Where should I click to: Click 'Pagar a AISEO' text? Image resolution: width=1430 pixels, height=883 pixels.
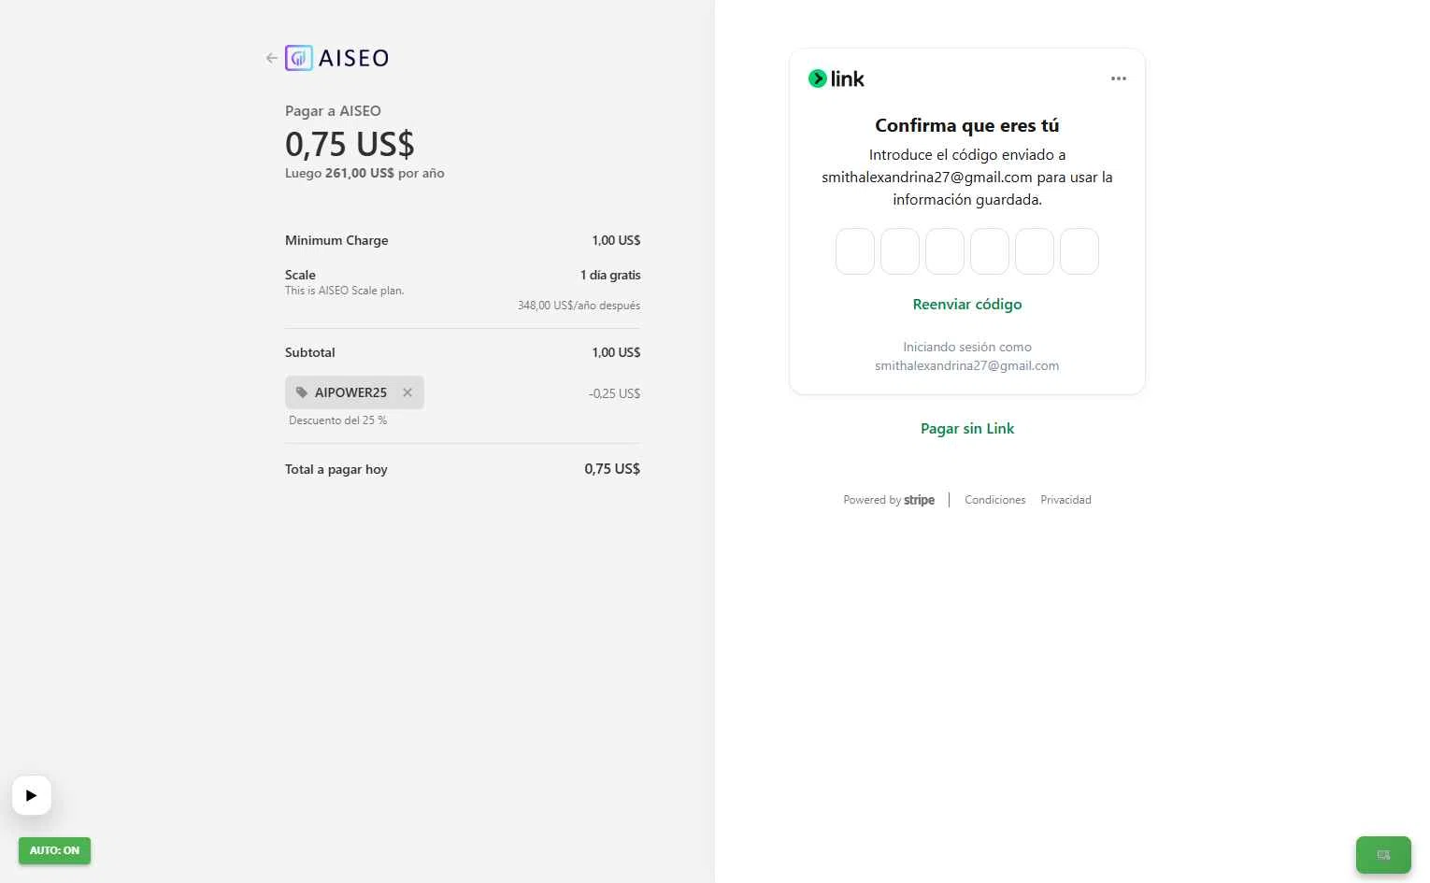[x=333, y=110]
